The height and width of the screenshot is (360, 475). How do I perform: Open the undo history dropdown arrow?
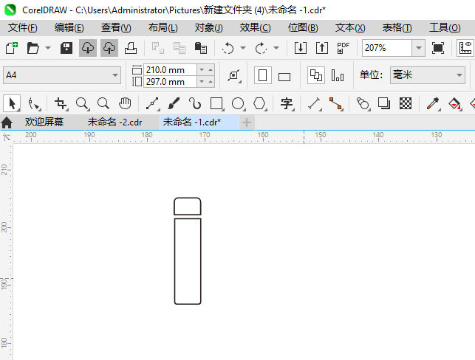click(x=243, y=48)
